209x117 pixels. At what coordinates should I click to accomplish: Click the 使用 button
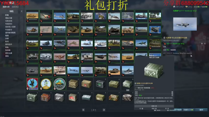click(x=201, y=110)
